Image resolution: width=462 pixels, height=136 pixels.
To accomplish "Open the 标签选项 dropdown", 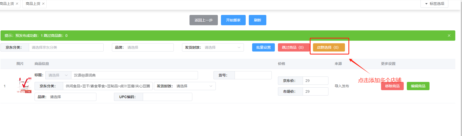I will (434, 4).
